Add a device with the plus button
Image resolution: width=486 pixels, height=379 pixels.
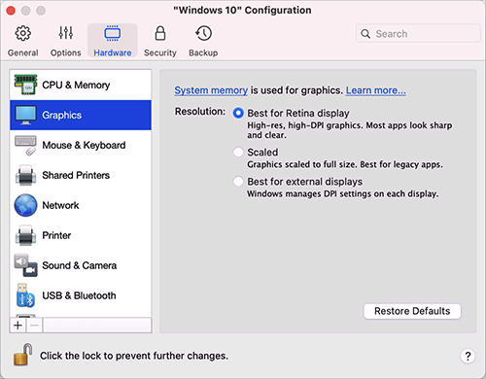tap(18, 325)
